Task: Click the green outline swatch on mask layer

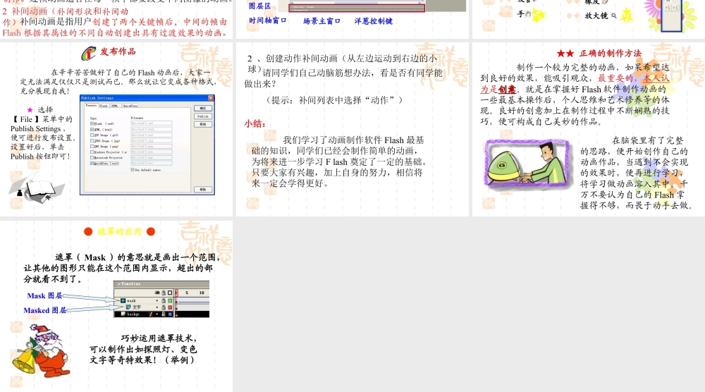Action: 170,301
